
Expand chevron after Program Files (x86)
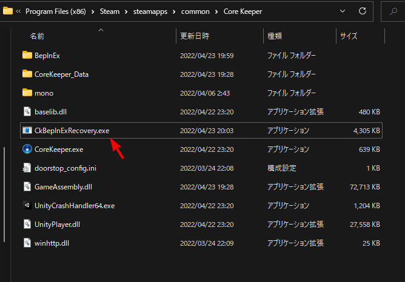tap(93, 12)
